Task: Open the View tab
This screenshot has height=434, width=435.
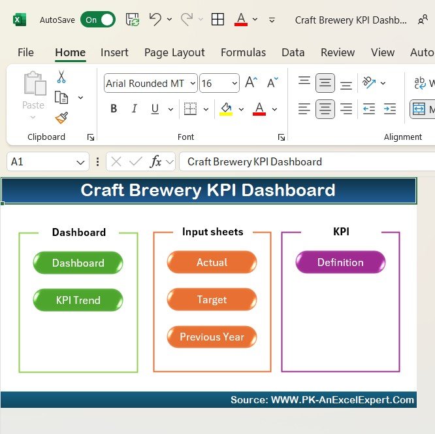Action: tap(383, 52)
